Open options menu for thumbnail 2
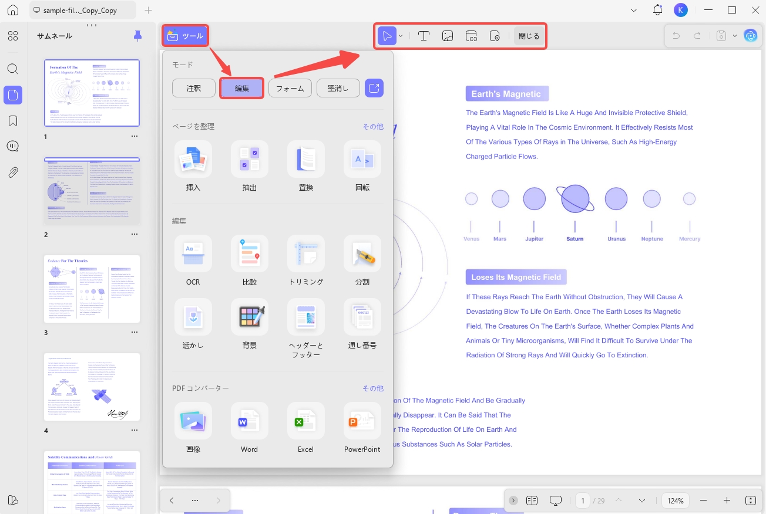 [x=135, y=234]
